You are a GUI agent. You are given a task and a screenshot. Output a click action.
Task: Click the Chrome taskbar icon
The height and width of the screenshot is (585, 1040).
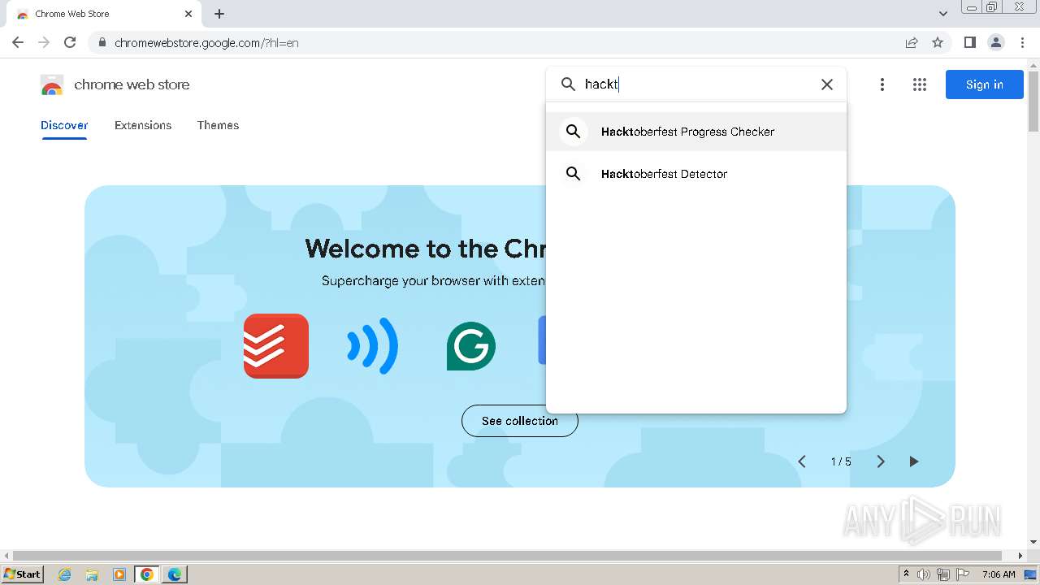point(147,574)
